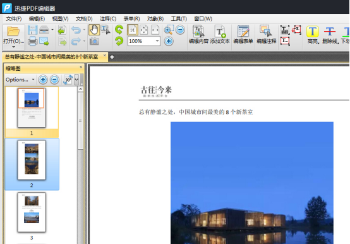Click the text box tool icon

(285, 30)
